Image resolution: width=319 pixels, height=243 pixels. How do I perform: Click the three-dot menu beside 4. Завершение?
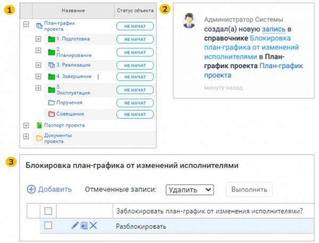pos(98,77)
